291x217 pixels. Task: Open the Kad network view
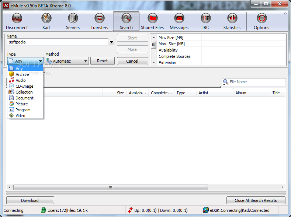tap(46, 21)
